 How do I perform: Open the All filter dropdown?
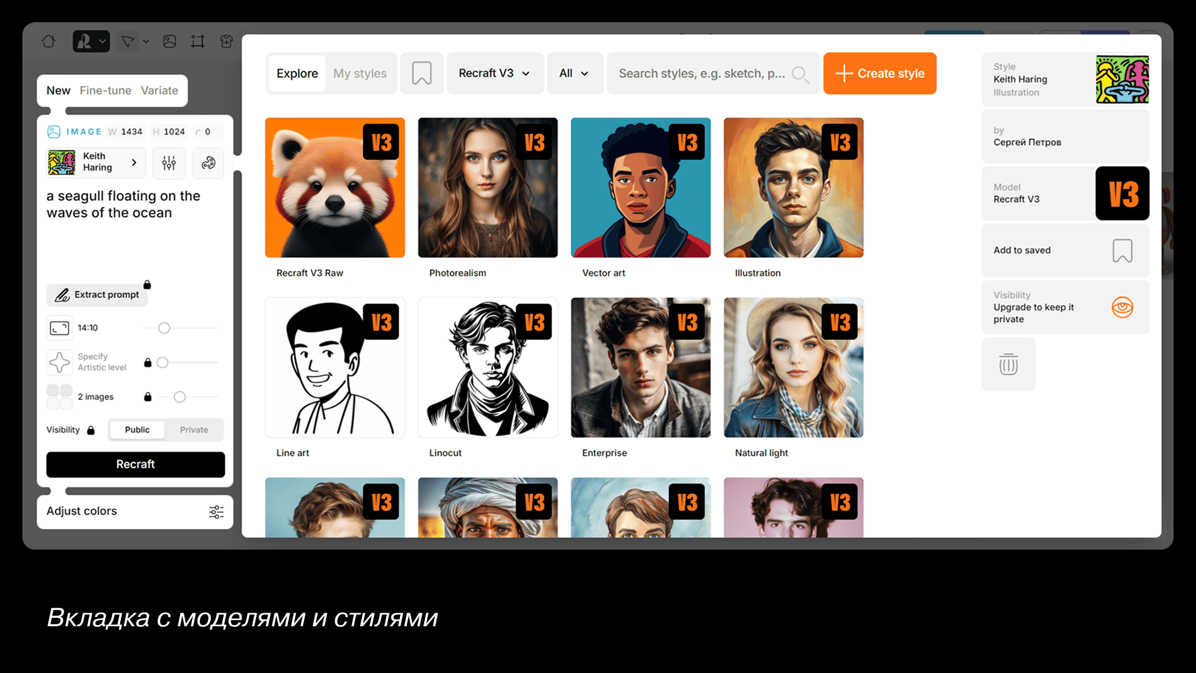coord(574,74)
